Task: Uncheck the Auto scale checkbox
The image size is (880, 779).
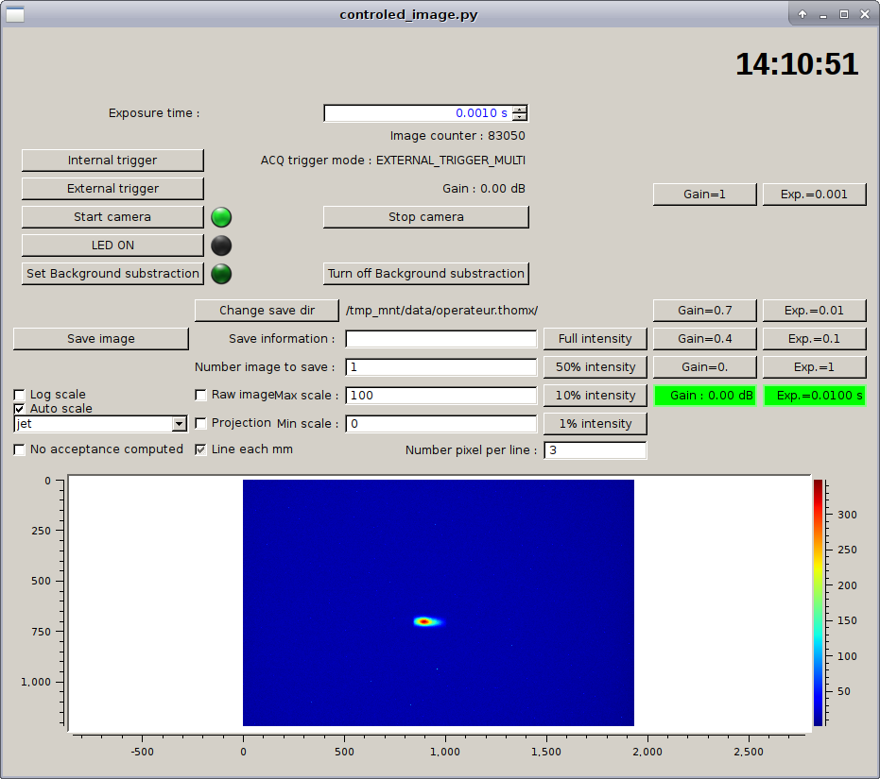Action: click(x=20, y=409)
